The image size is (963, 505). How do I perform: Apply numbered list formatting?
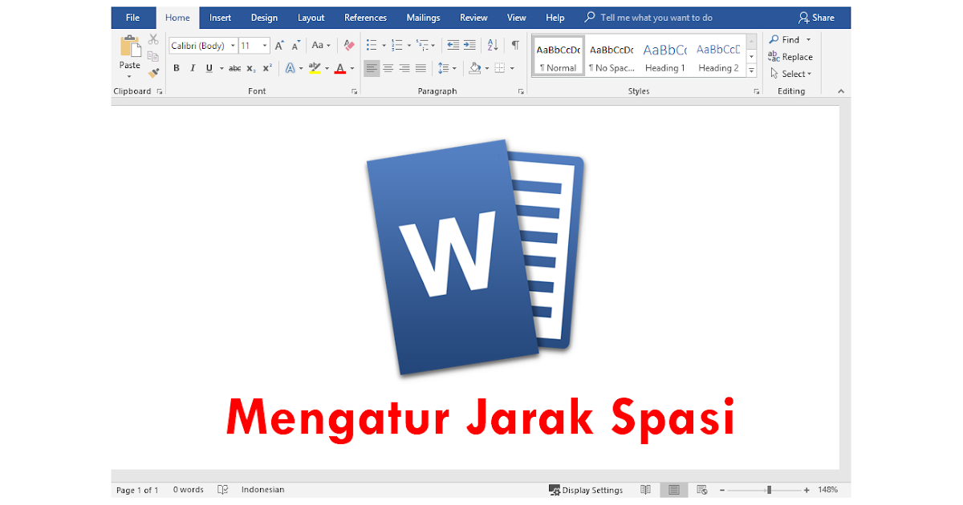(x=396, y=46)
